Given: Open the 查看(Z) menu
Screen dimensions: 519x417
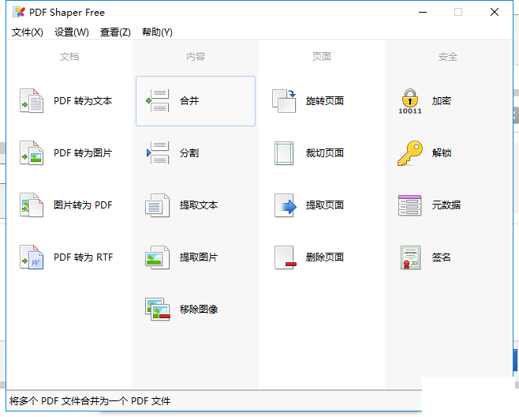Looking at the screenshot, I should pos(115,32).
